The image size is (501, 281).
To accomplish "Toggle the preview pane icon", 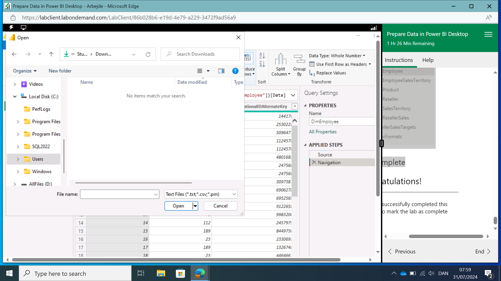I will (221, 71).
